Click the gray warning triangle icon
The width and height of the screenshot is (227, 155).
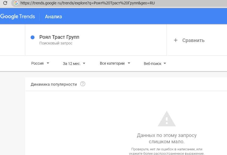pos(166,119)
